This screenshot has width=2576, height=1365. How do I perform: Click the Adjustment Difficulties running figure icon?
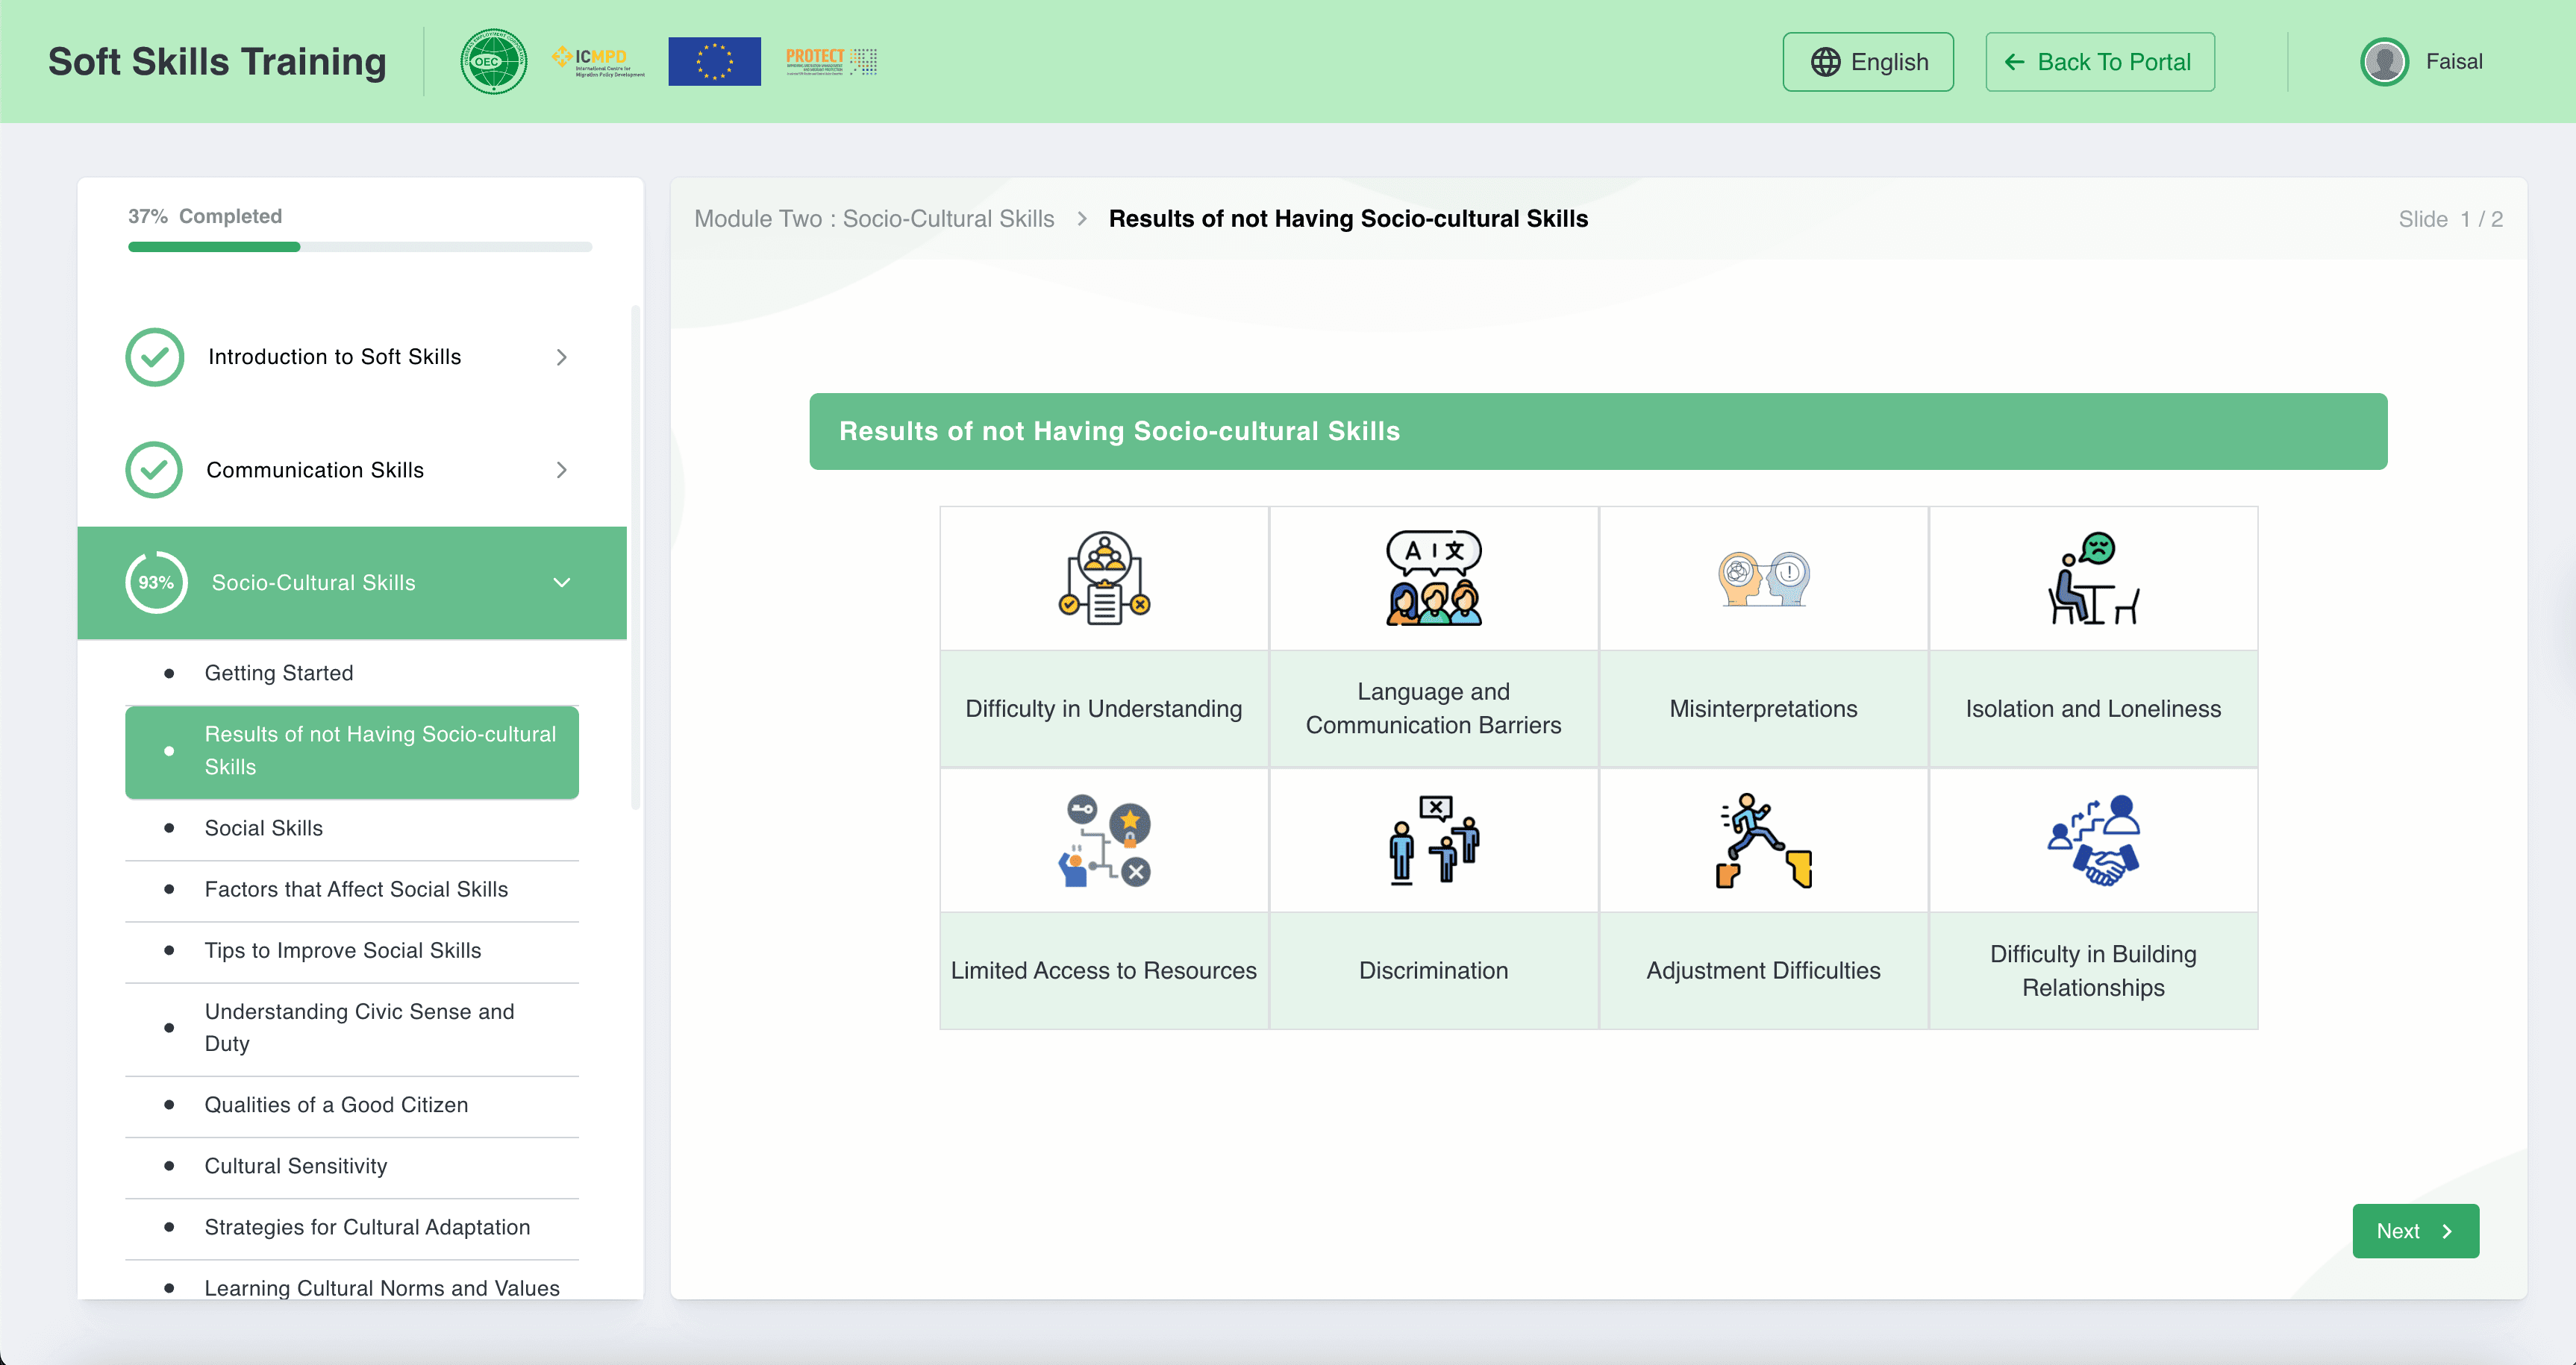(1764, 841)
